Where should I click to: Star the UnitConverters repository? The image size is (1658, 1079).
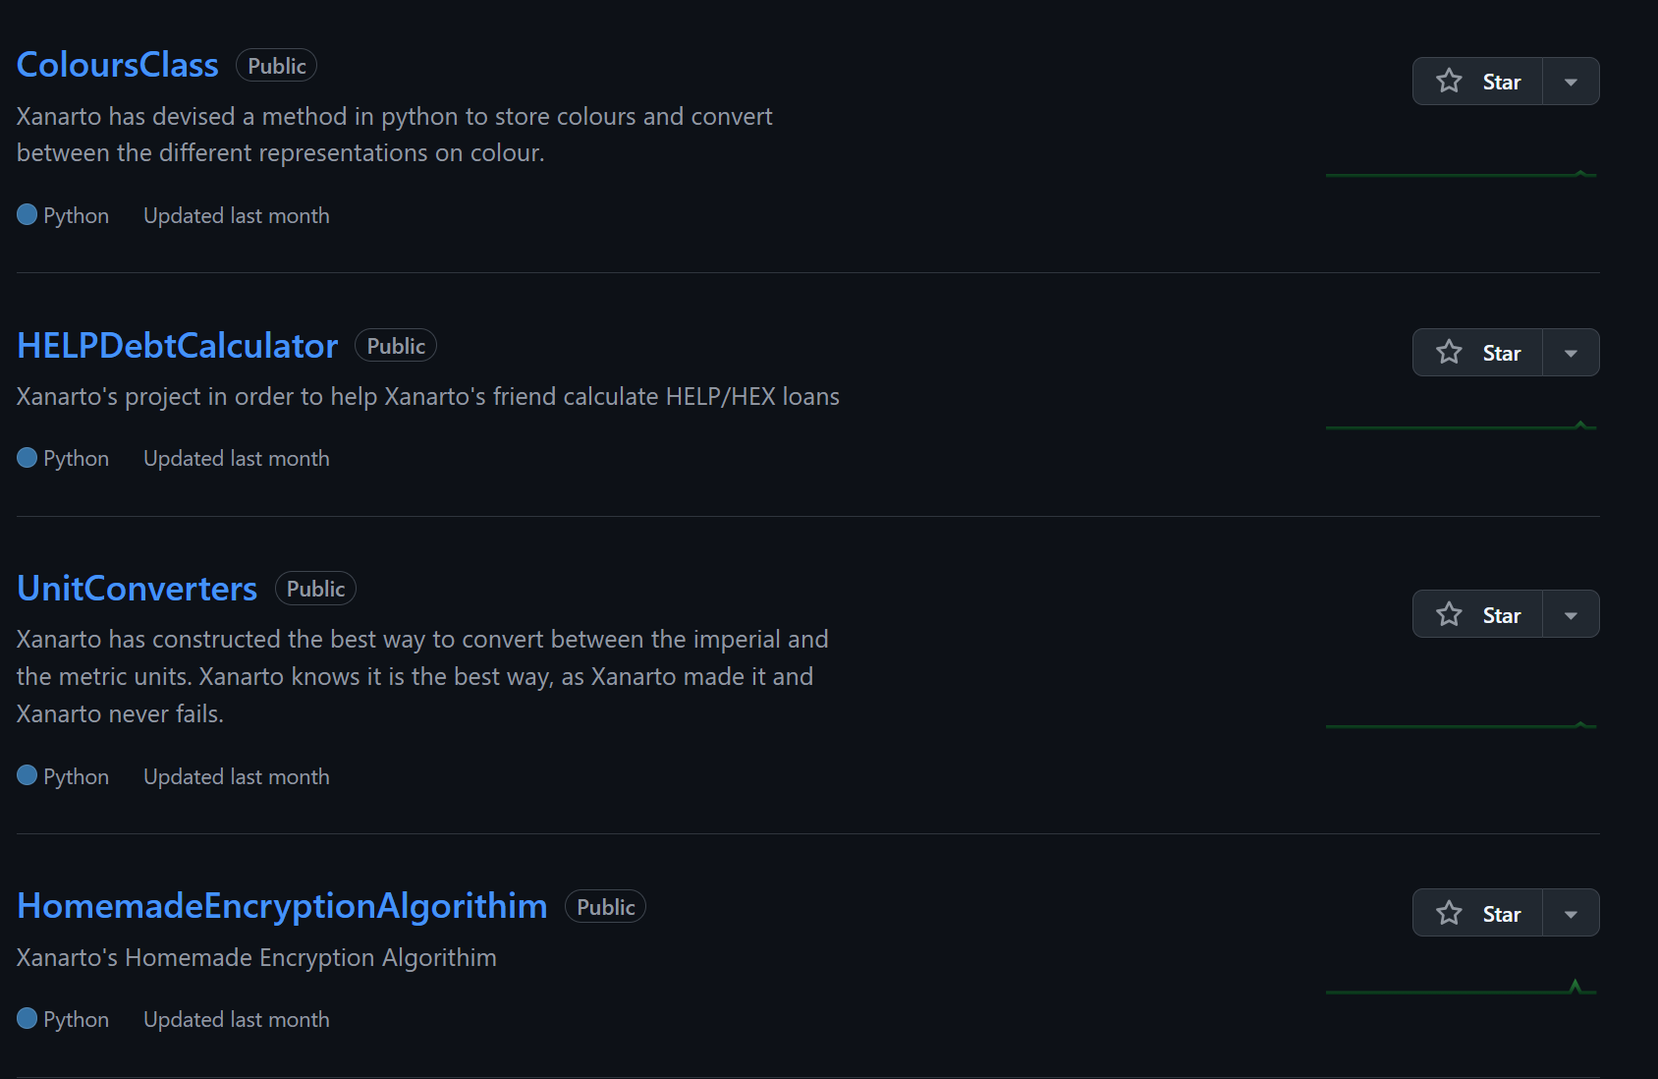[1477, 615]
